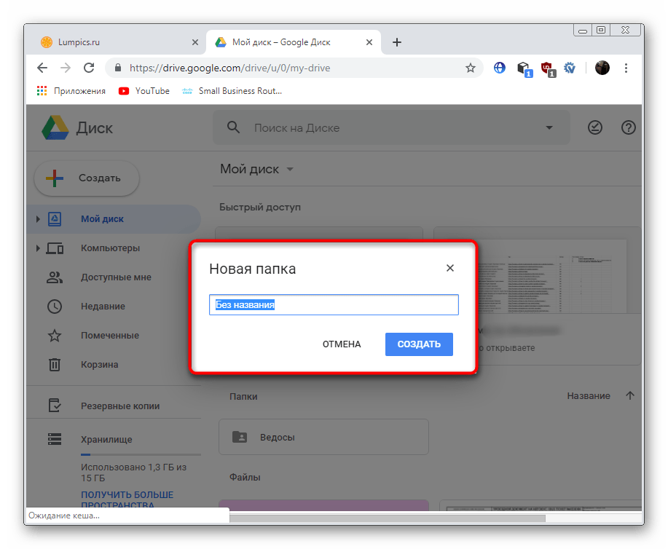Close the New Folder dialog with X
668x549 pixels.
point(450,268)
